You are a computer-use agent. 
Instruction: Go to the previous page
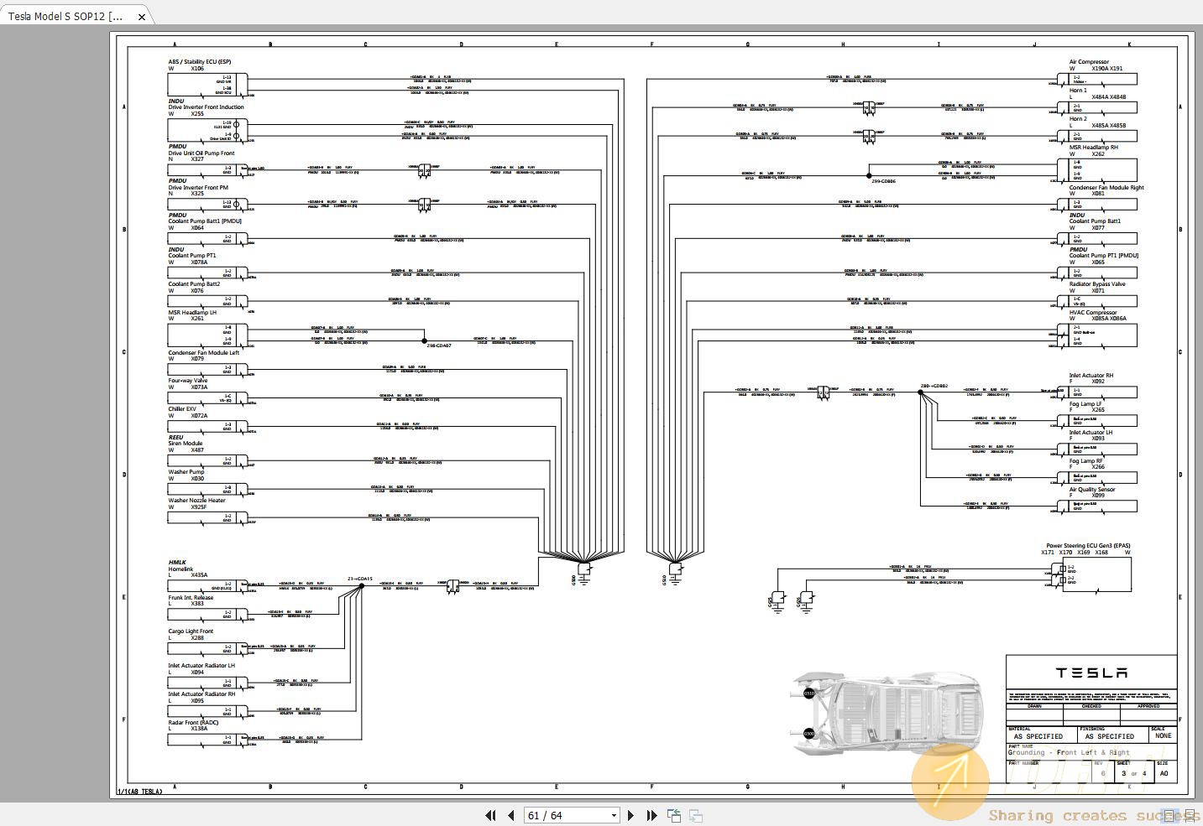[x=510, y=815]
